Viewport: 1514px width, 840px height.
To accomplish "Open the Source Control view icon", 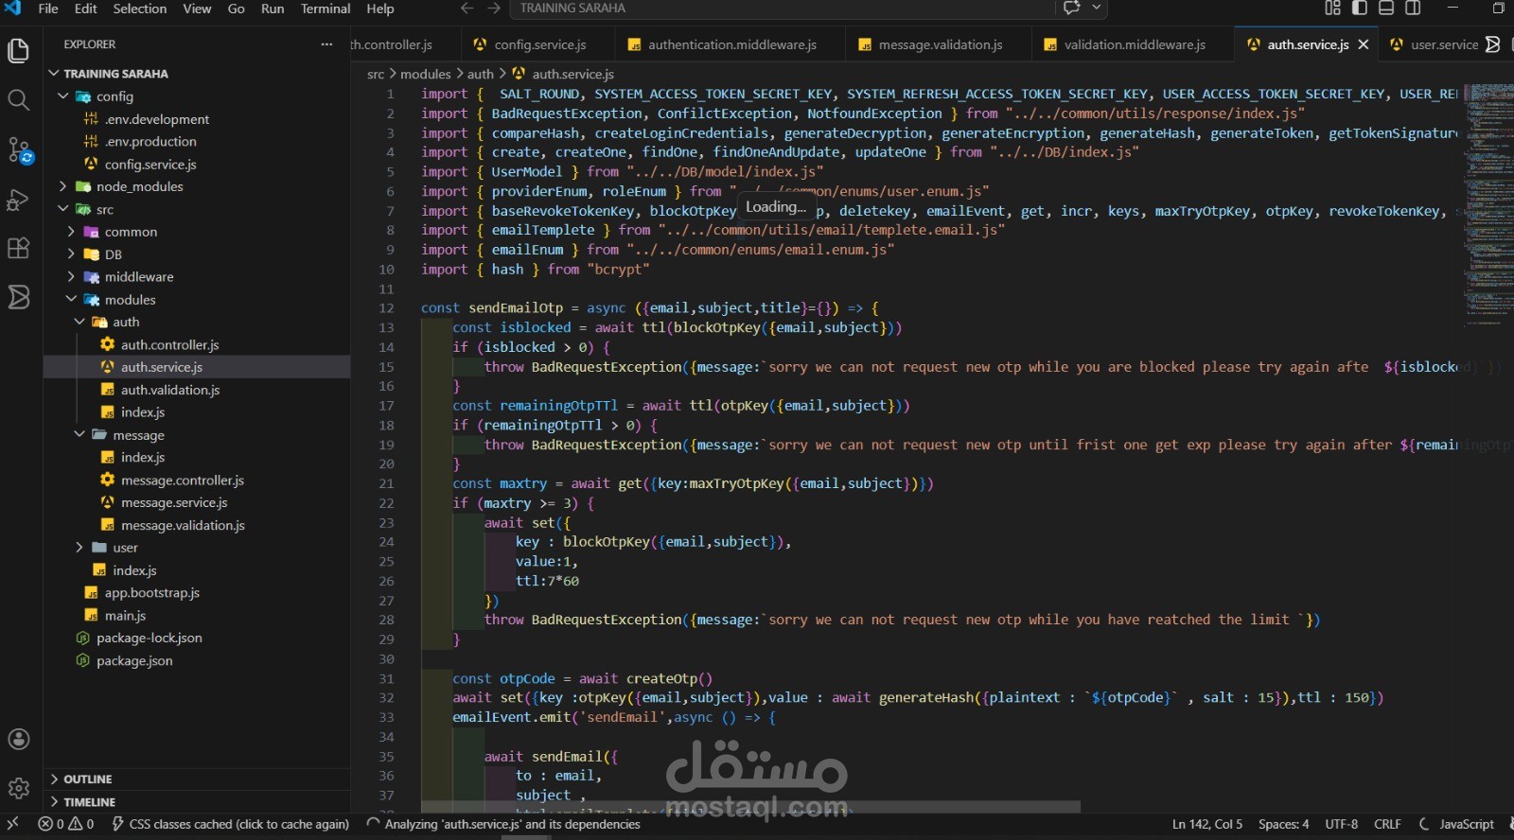I will (19, 149).
